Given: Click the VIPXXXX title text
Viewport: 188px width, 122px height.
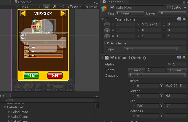Looking at the screenshot, I should (43, 14).
